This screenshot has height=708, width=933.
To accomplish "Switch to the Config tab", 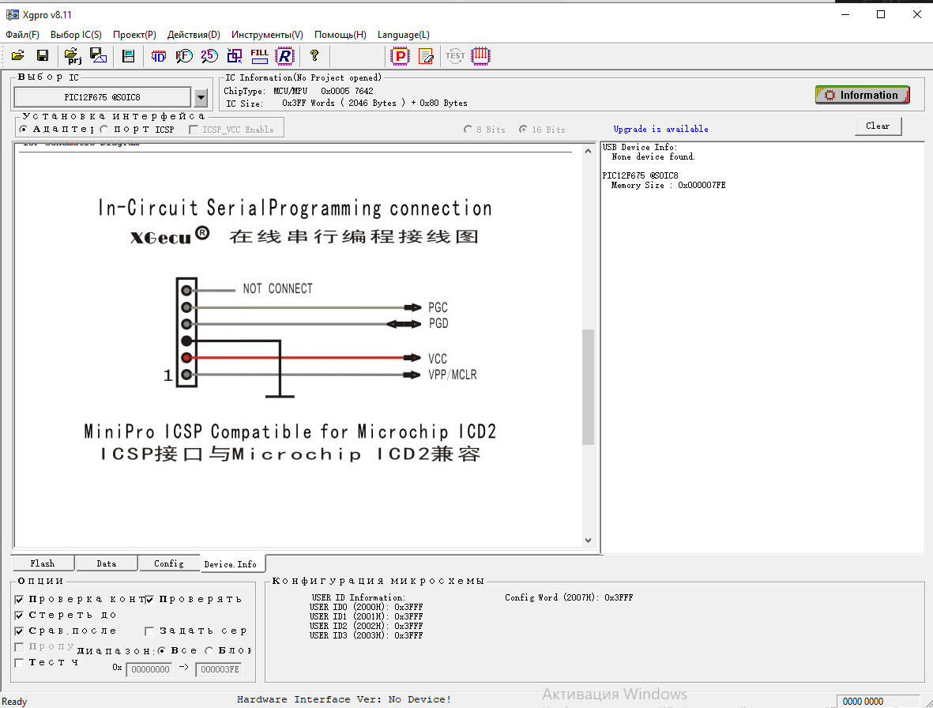I will tap(169, 563).
